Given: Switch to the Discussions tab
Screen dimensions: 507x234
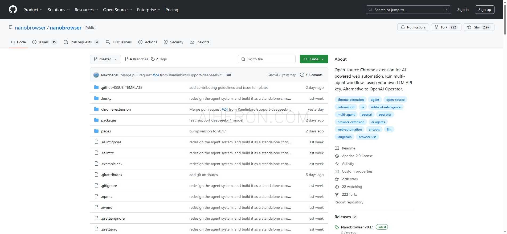Looking at the screenshot, I should point(119,42).
